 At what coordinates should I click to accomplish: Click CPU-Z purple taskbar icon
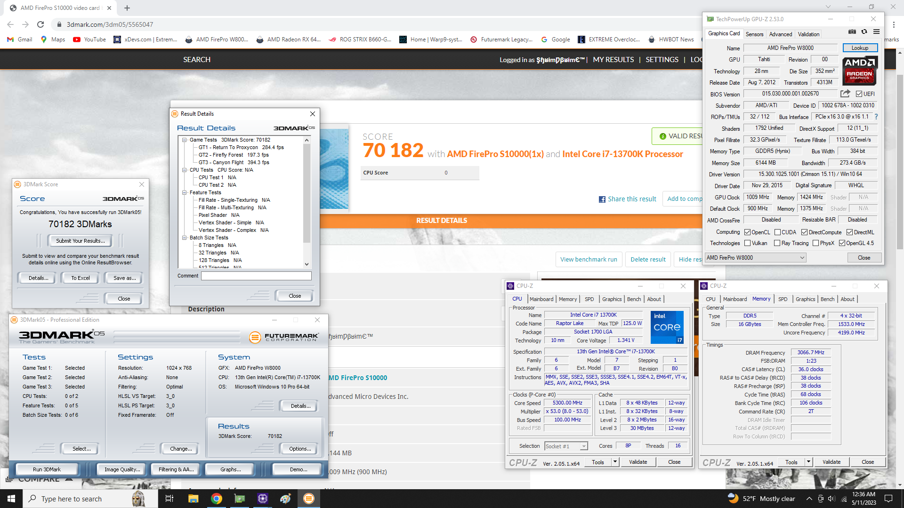(x=262, y=499)
